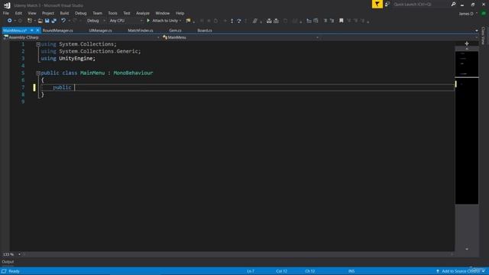Open the Window menu
Viewport: 489px width, 275px height.
click(x=163, y=13)
